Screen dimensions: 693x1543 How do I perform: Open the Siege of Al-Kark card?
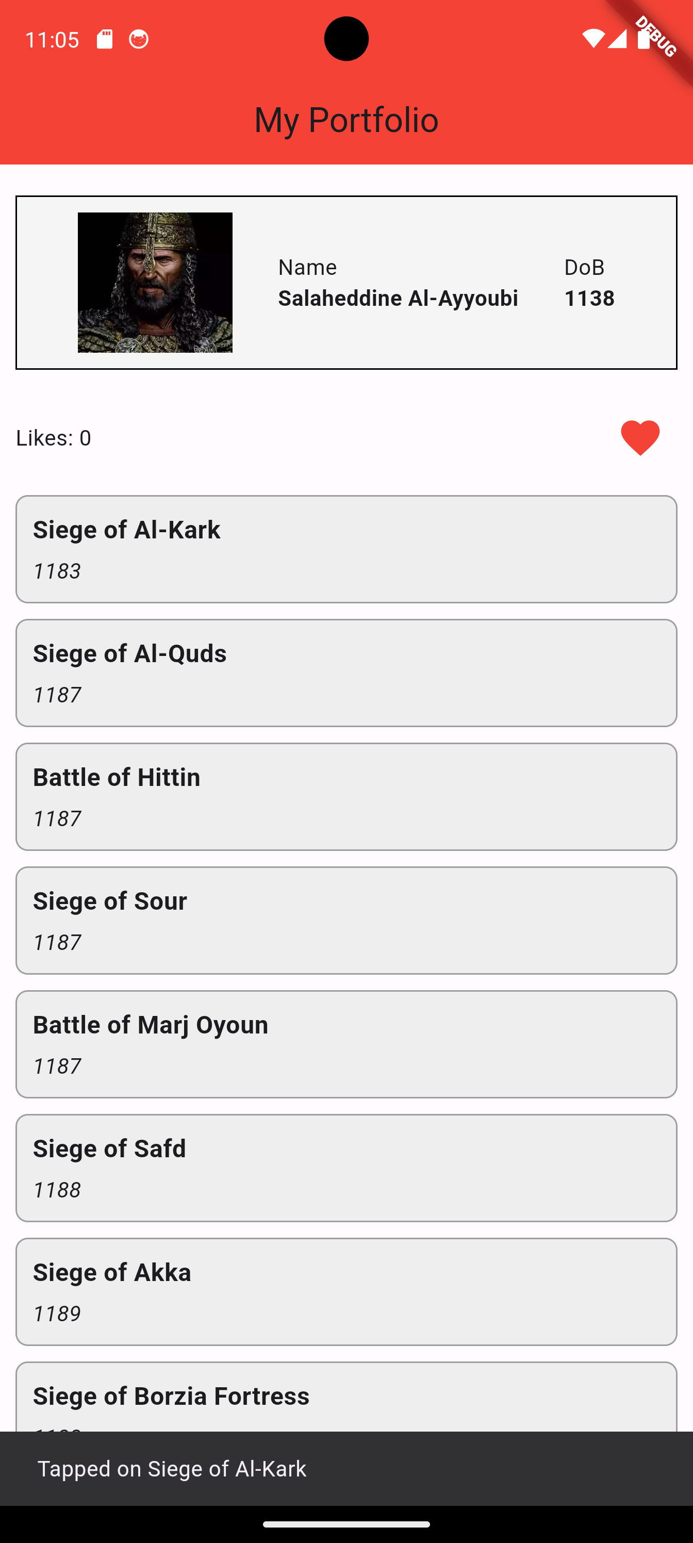346,549
